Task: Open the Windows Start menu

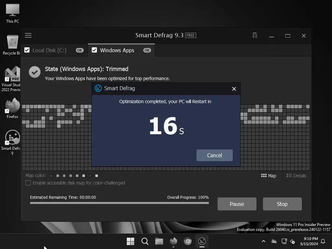Action: (x=130, y=241)
